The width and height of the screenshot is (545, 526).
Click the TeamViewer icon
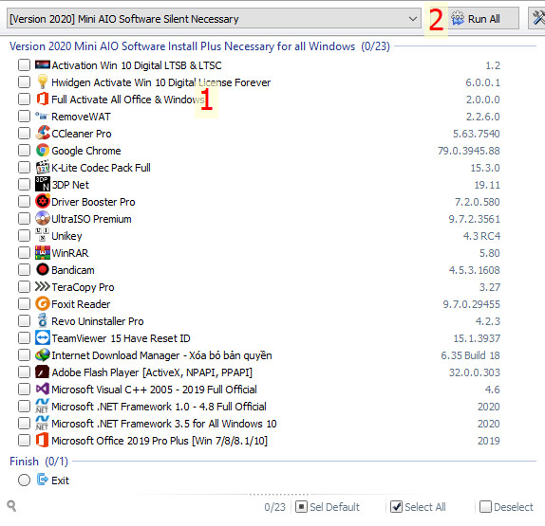(43, 338)
